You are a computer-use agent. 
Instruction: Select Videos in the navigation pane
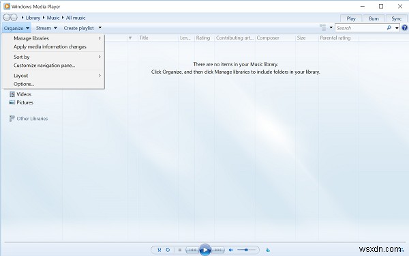point(24,94)
